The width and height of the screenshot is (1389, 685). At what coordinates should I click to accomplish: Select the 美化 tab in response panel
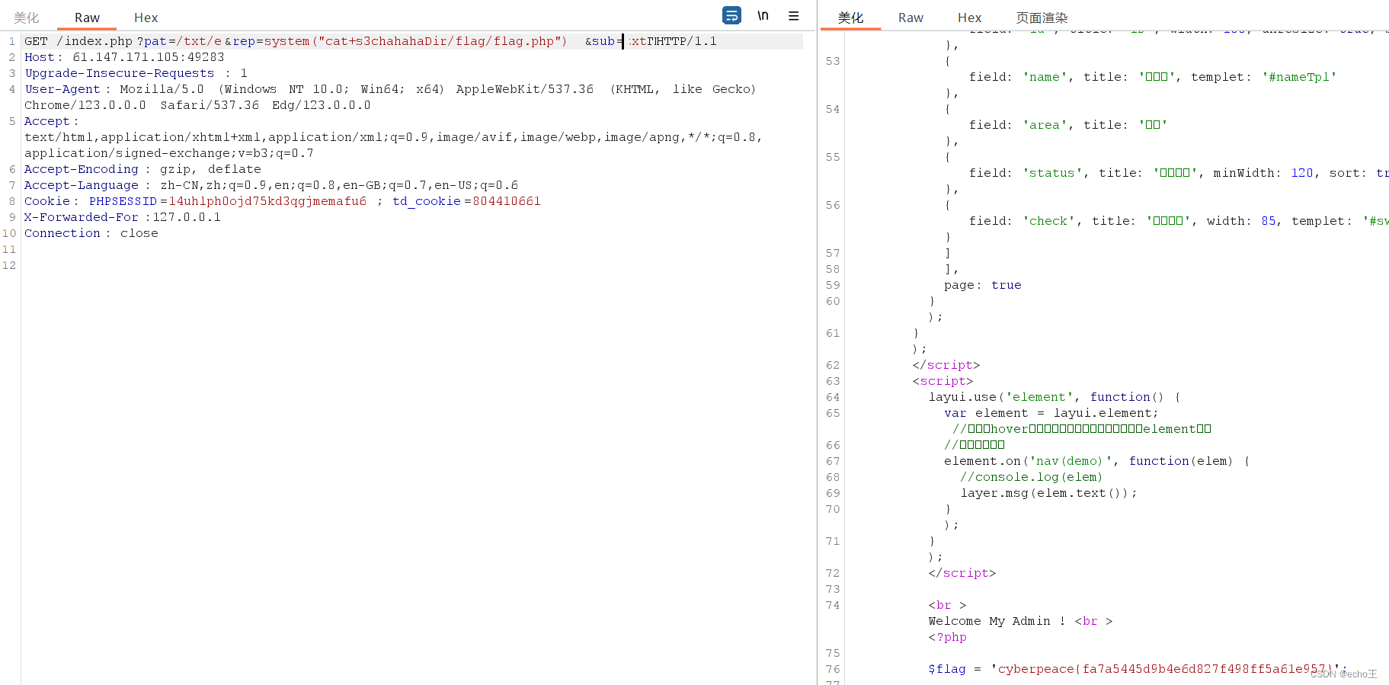point(850,18)
